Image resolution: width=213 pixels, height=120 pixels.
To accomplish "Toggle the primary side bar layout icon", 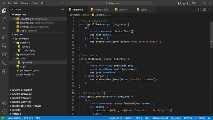I will click(179, 3).
